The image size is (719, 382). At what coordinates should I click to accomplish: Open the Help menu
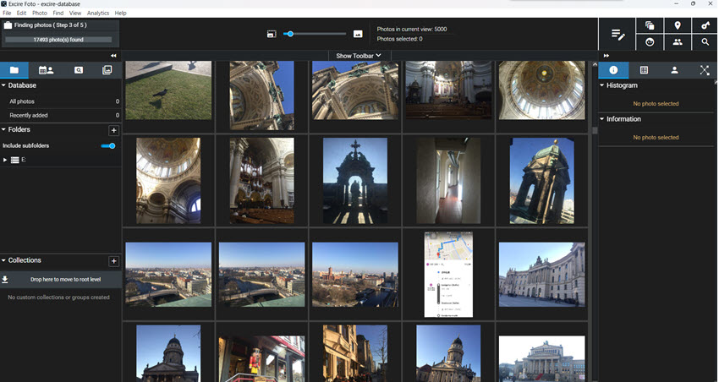121,13
